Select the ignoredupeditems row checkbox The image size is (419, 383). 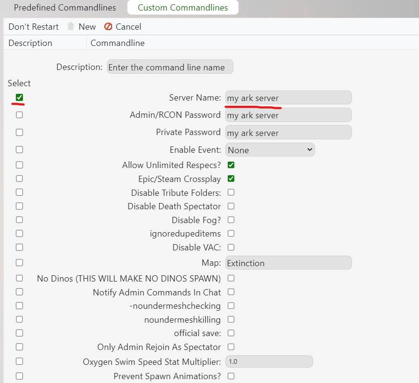[x=19, y=234]
